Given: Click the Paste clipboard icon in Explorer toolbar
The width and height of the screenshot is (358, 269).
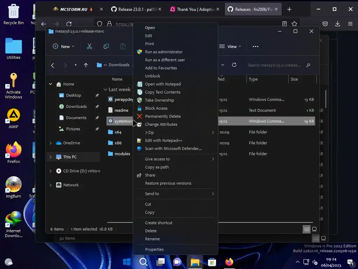Looking at the screenshot, I should [x=123, y=47].
